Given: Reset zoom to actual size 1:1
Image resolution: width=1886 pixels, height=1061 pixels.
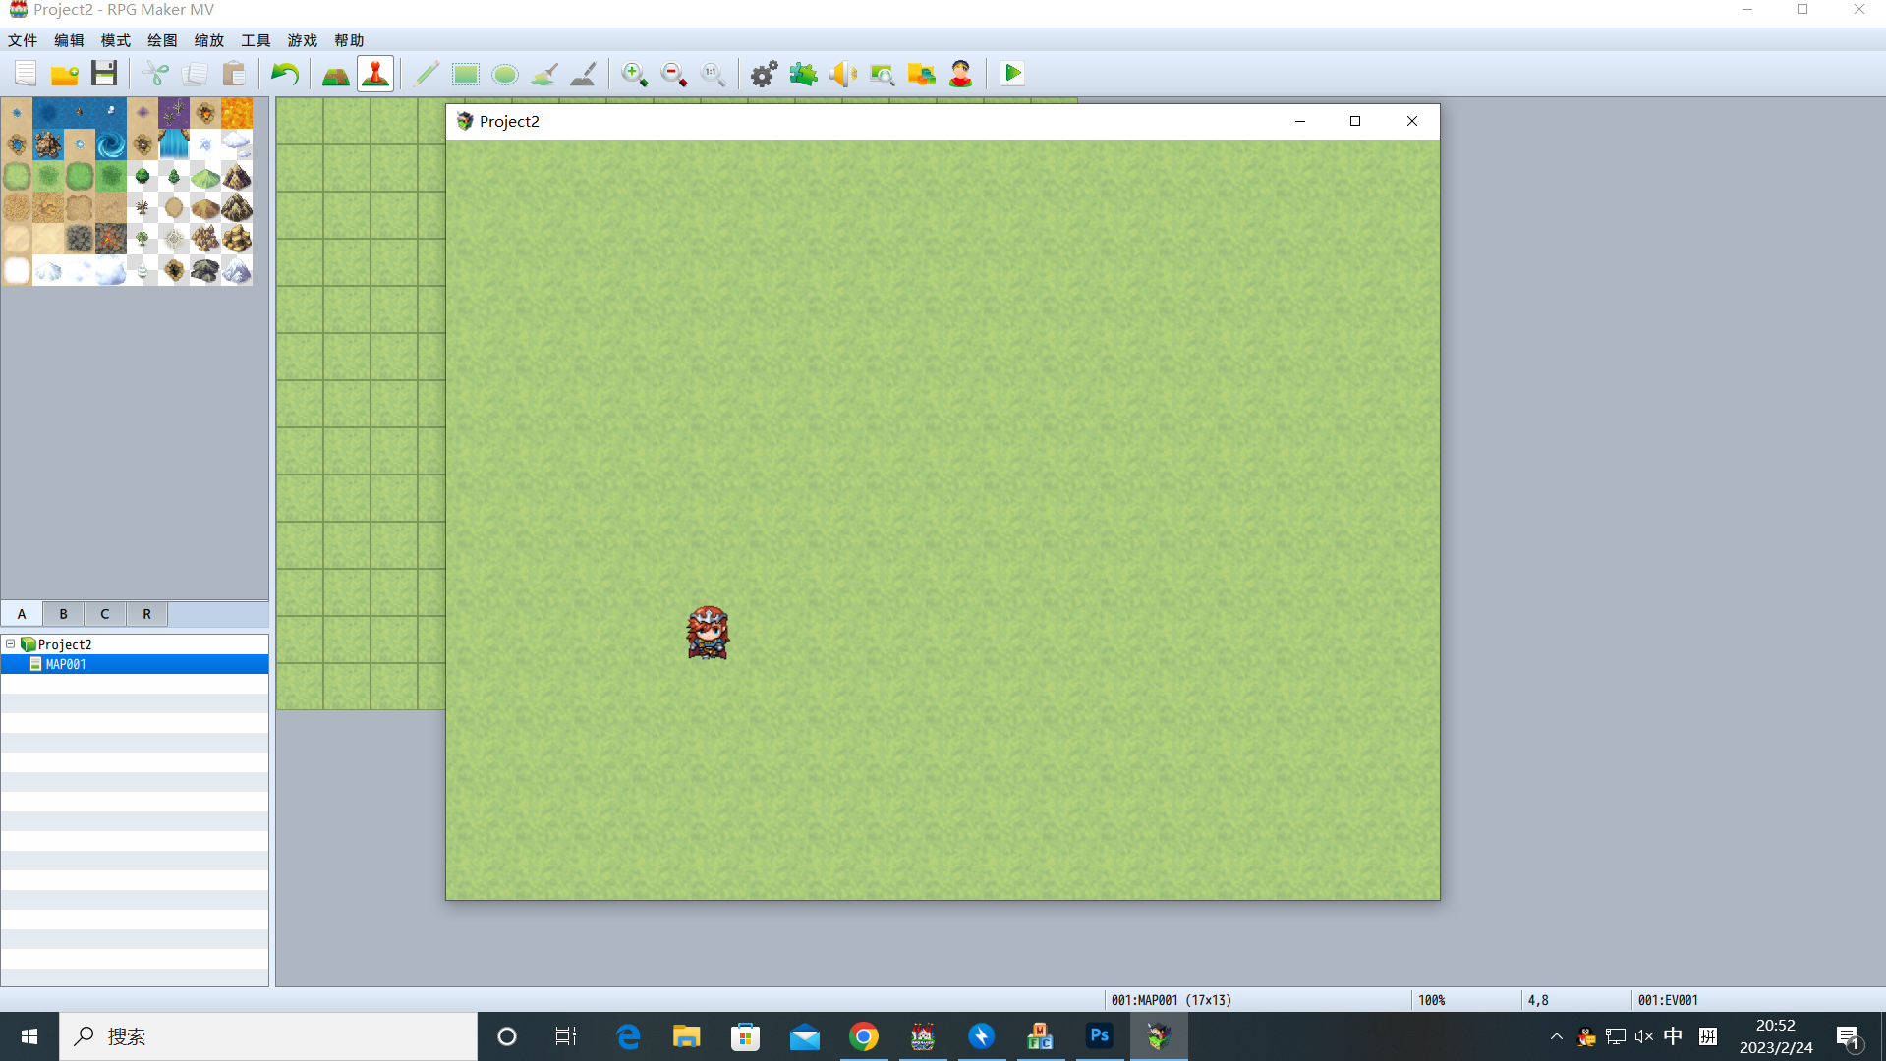Looking at the screenshot, I should click(x=714, y=74).
